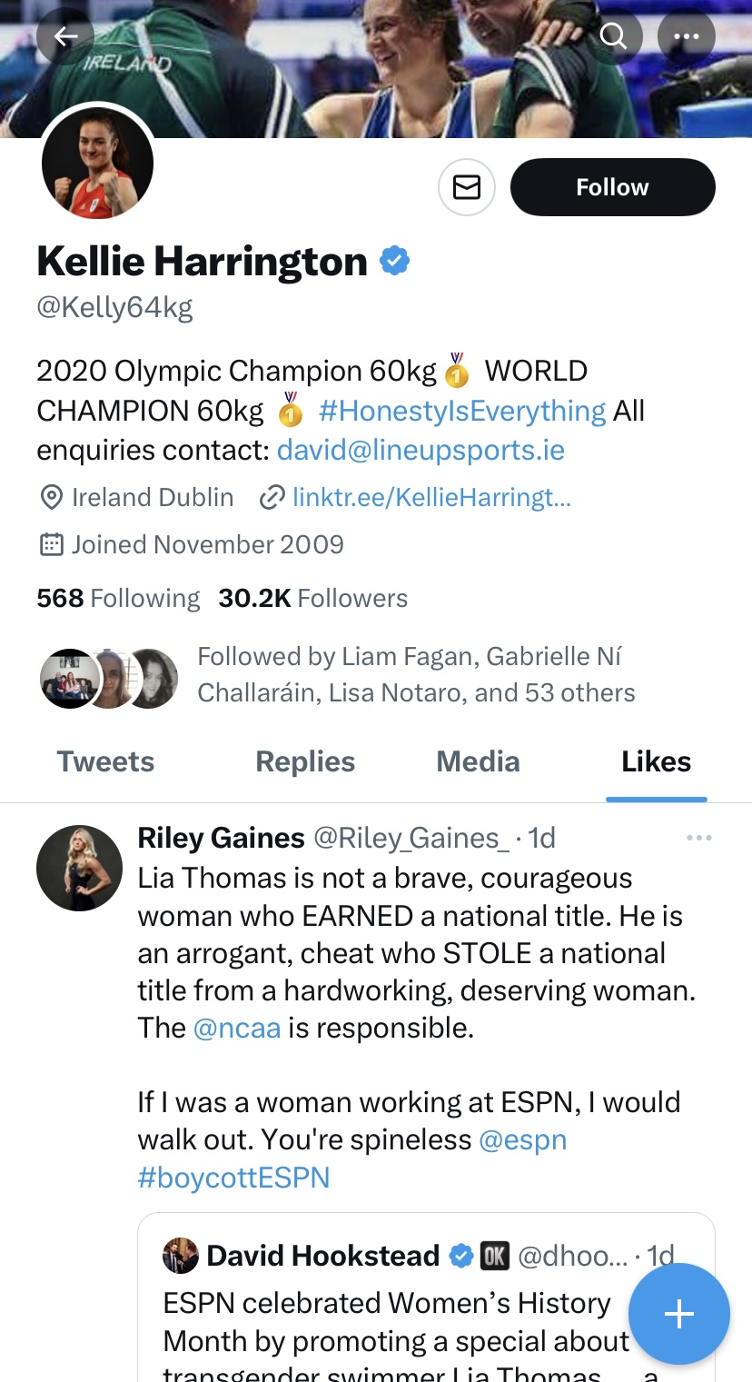
Task: Tap the back arrow icon
Action: click(x=65, y=36)
